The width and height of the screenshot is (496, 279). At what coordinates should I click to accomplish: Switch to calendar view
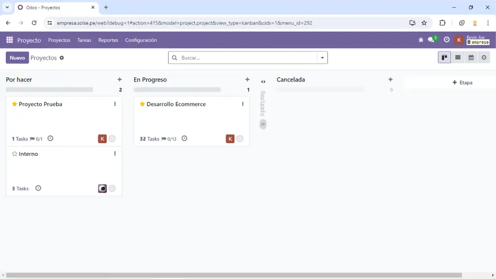(x=471, y=58)
